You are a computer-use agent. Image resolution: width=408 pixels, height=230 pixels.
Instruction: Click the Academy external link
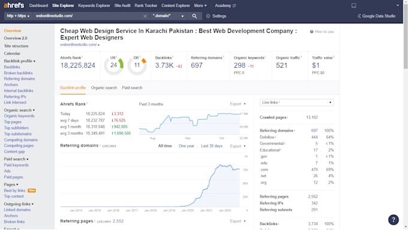(225, 5)
